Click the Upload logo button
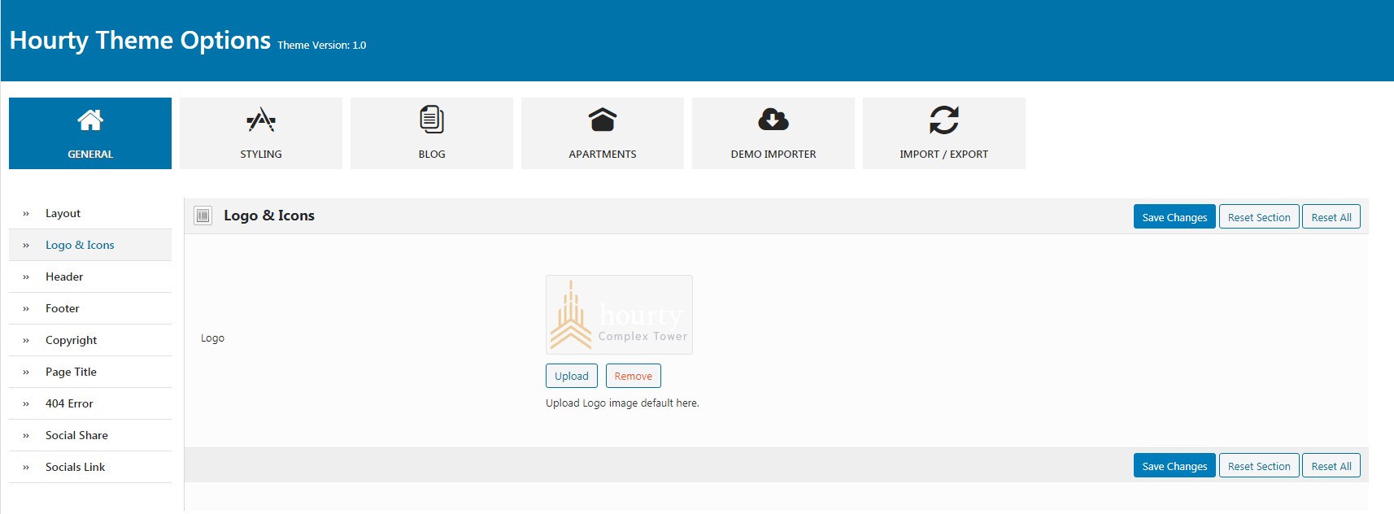The height and width of the screenshot is (514, 1394). (x=572, y=376)
